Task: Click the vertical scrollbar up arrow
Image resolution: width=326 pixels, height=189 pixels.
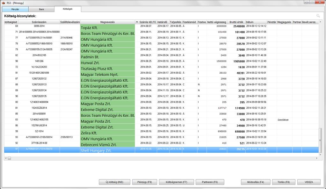Action: pyautogui.click(x=320, y=22)
